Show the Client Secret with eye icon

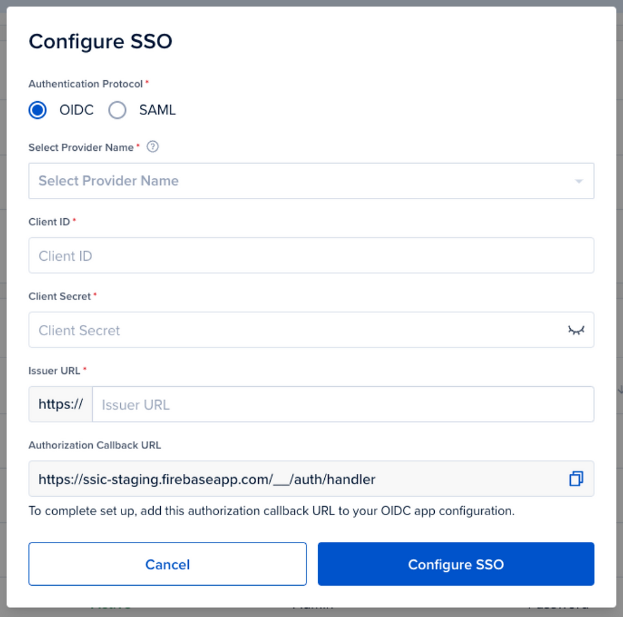576,330
